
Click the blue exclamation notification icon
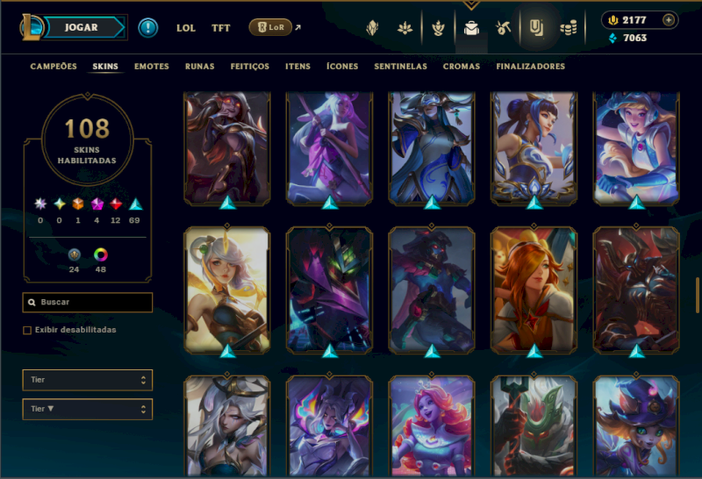[x=147, y=28]
